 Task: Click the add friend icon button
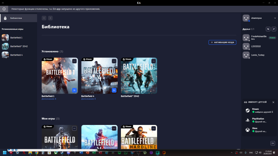(274, 29)
